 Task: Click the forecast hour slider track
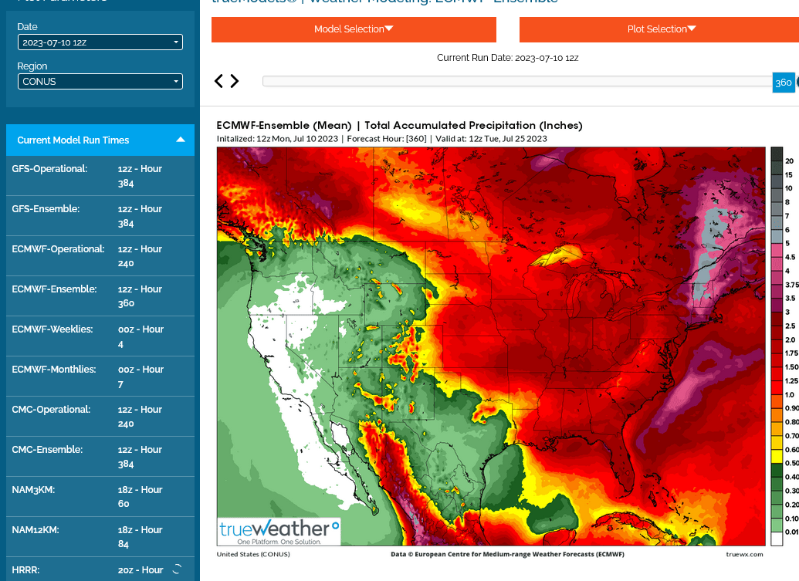(517, 81)
